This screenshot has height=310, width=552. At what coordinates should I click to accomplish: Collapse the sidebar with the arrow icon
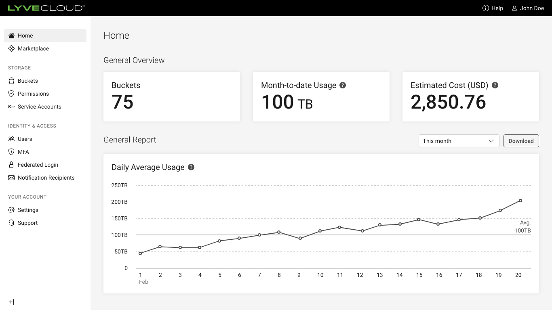11,302
